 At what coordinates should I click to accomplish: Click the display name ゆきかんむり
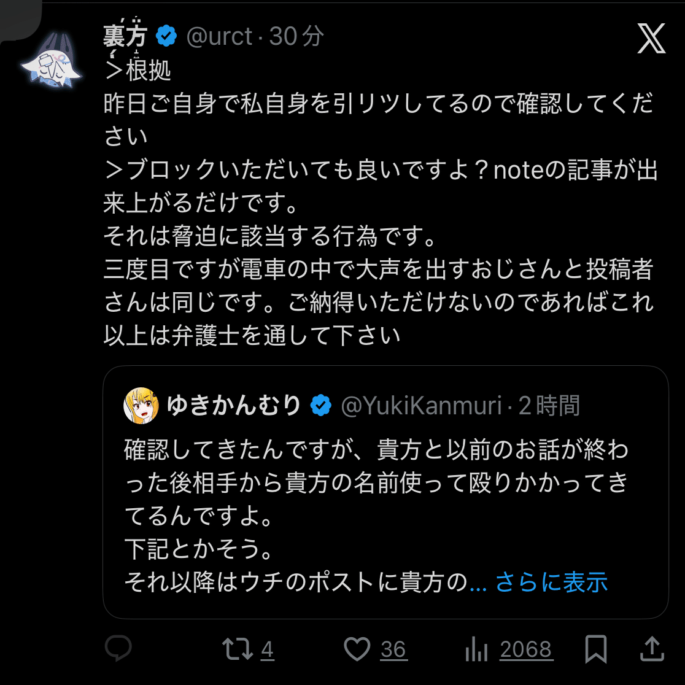pos(234,406)
